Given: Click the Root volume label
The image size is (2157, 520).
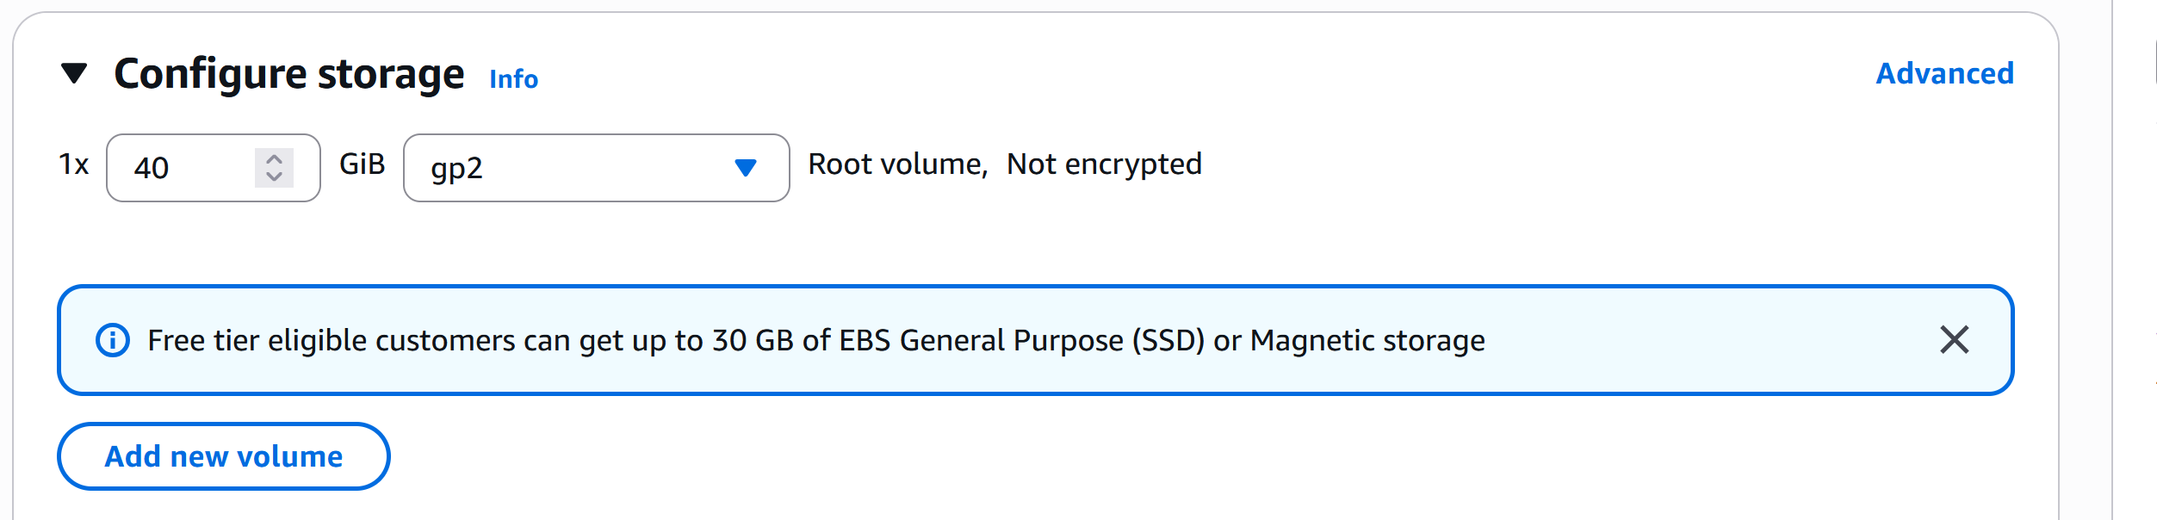Looking at the screenshot, I should click(898, 164).
